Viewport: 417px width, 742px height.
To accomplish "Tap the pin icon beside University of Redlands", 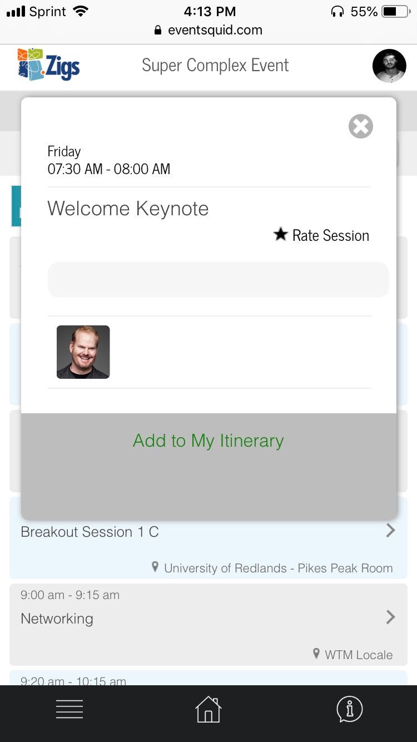I will 156,567.
